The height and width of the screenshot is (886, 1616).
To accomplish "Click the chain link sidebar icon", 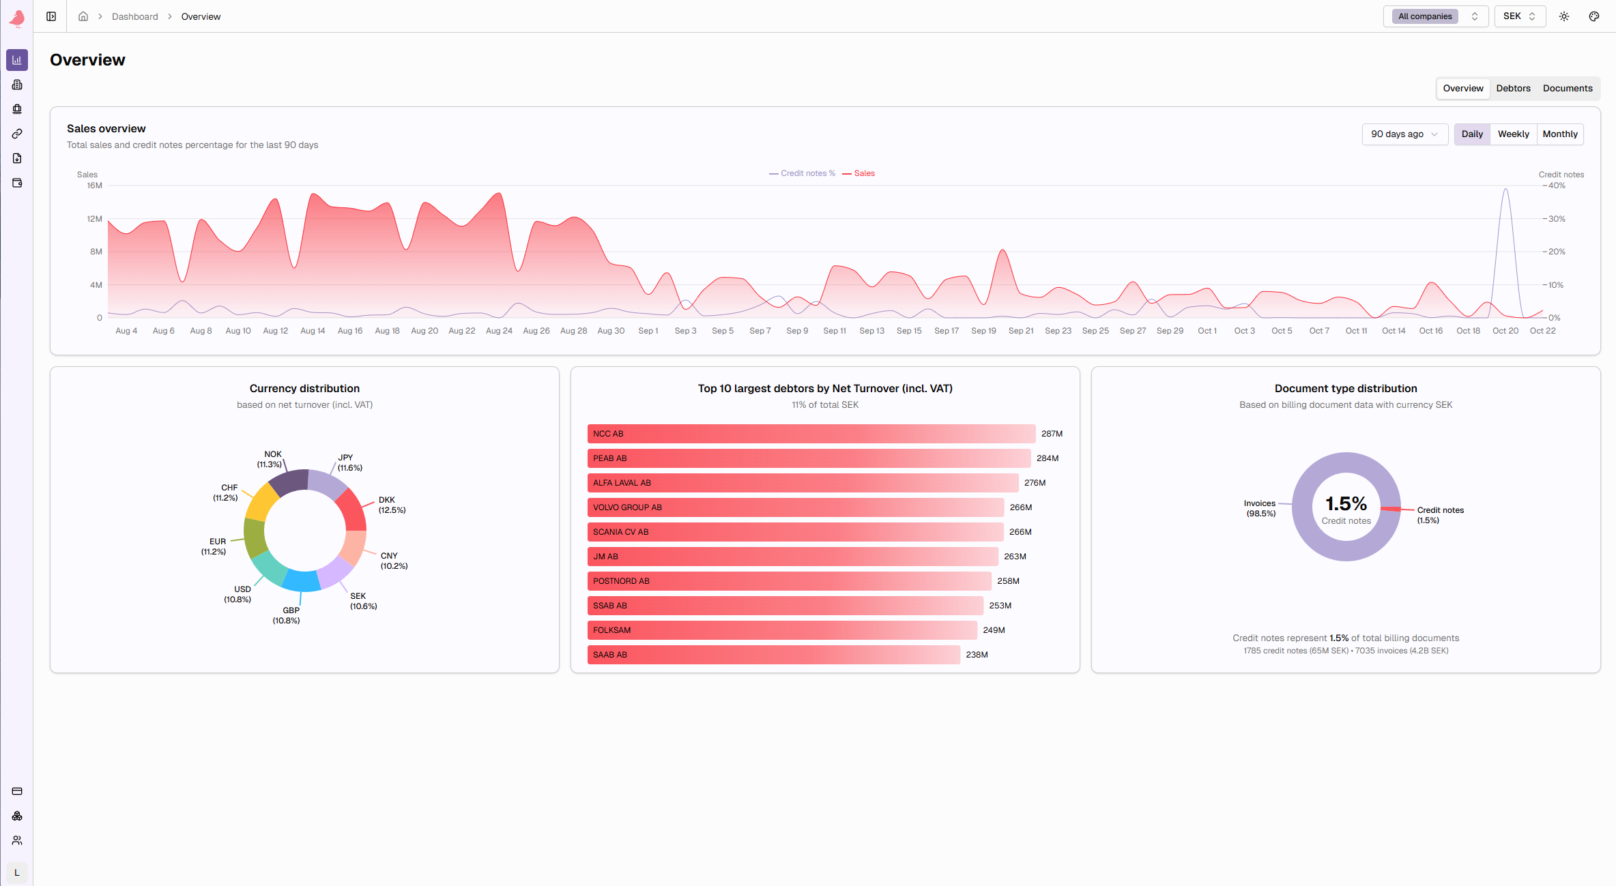I will click(17, 134).
